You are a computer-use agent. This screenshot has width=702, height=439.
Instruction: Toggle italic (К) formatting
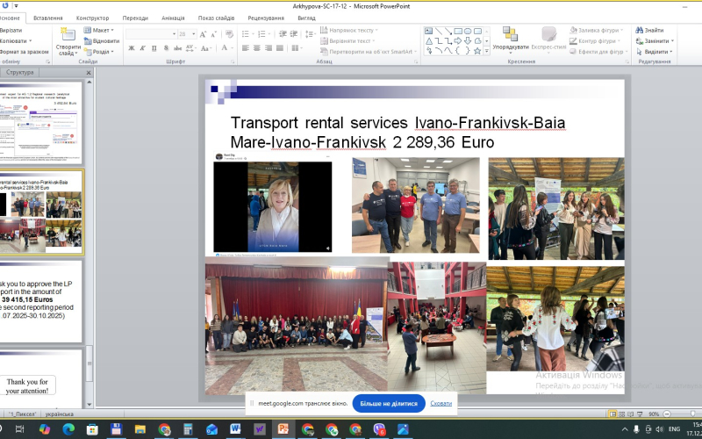click(x=143, y=48)
